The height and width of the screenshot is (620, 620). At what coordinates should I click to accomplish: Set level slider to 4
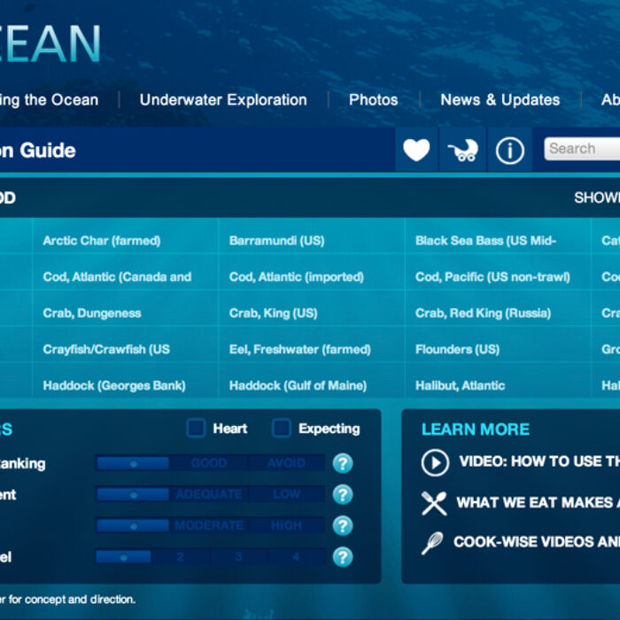coord(296,557)
